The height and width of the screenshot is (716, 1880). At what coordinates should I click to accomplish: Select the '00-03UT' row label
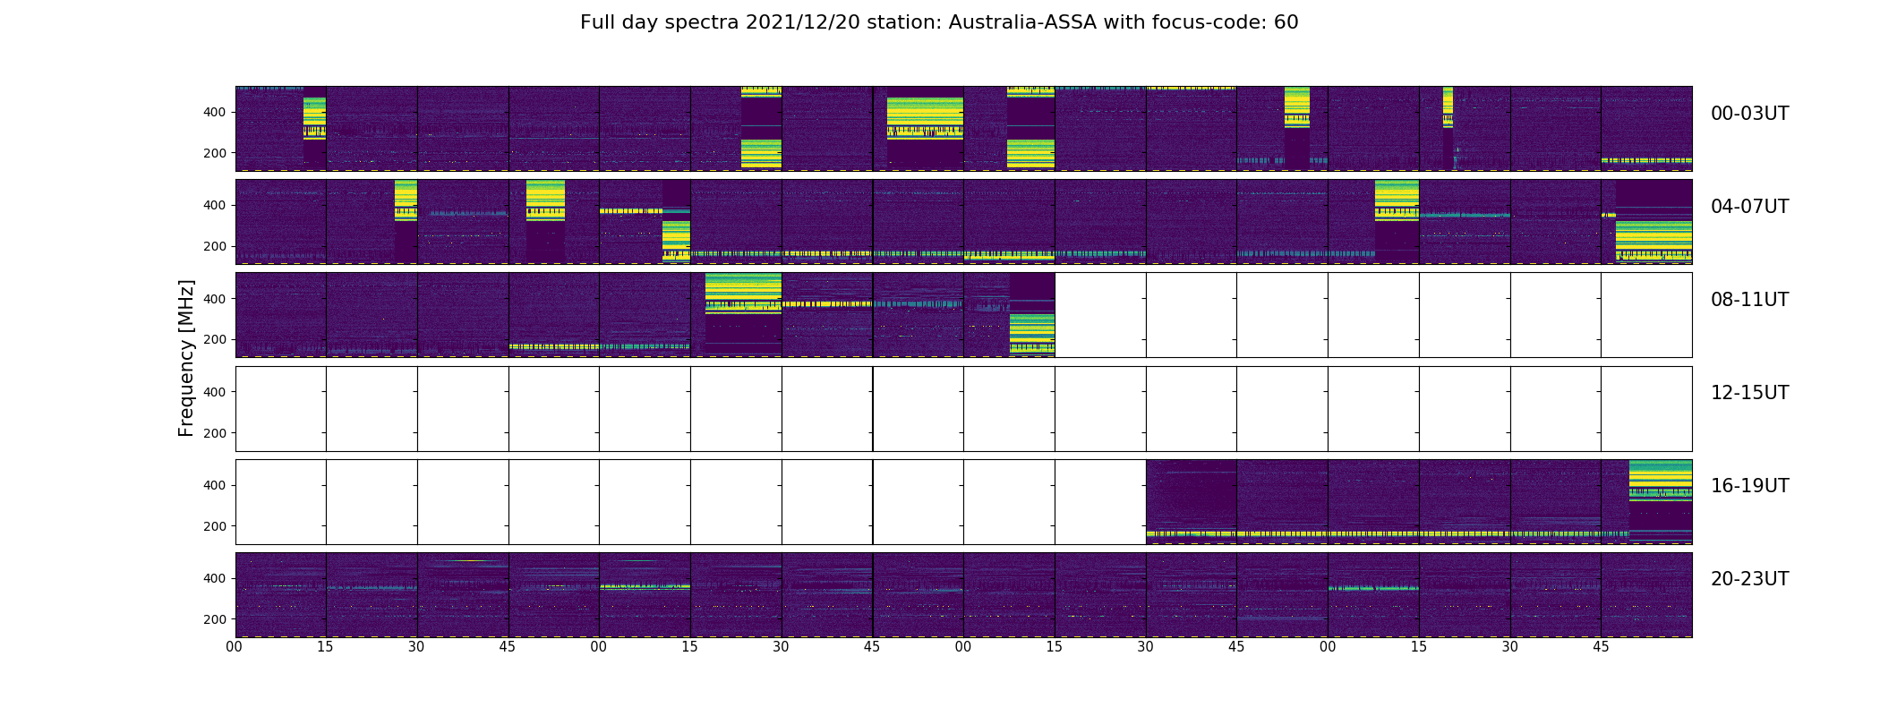pyautogui.click(x=1749, y=114)
